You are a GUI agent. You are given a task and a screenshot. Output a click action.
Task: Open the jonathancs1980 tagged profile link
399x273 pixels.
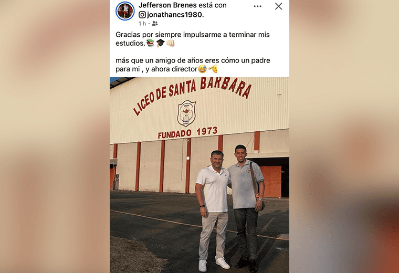pyautogui.click(x=175, y=15)
